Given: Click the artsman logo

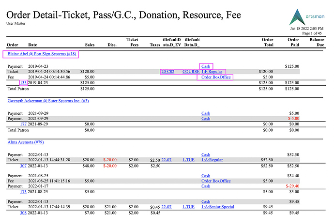Looking at the screenshot, I should 307,17.
